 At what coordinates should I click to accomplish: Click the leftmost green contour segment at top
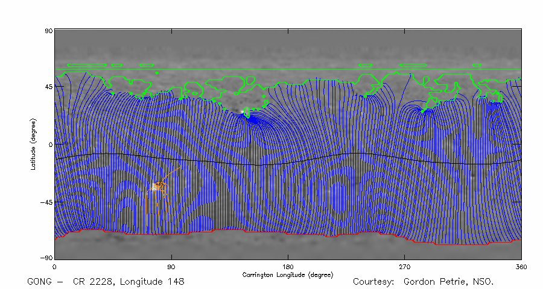tap(87, 65)
